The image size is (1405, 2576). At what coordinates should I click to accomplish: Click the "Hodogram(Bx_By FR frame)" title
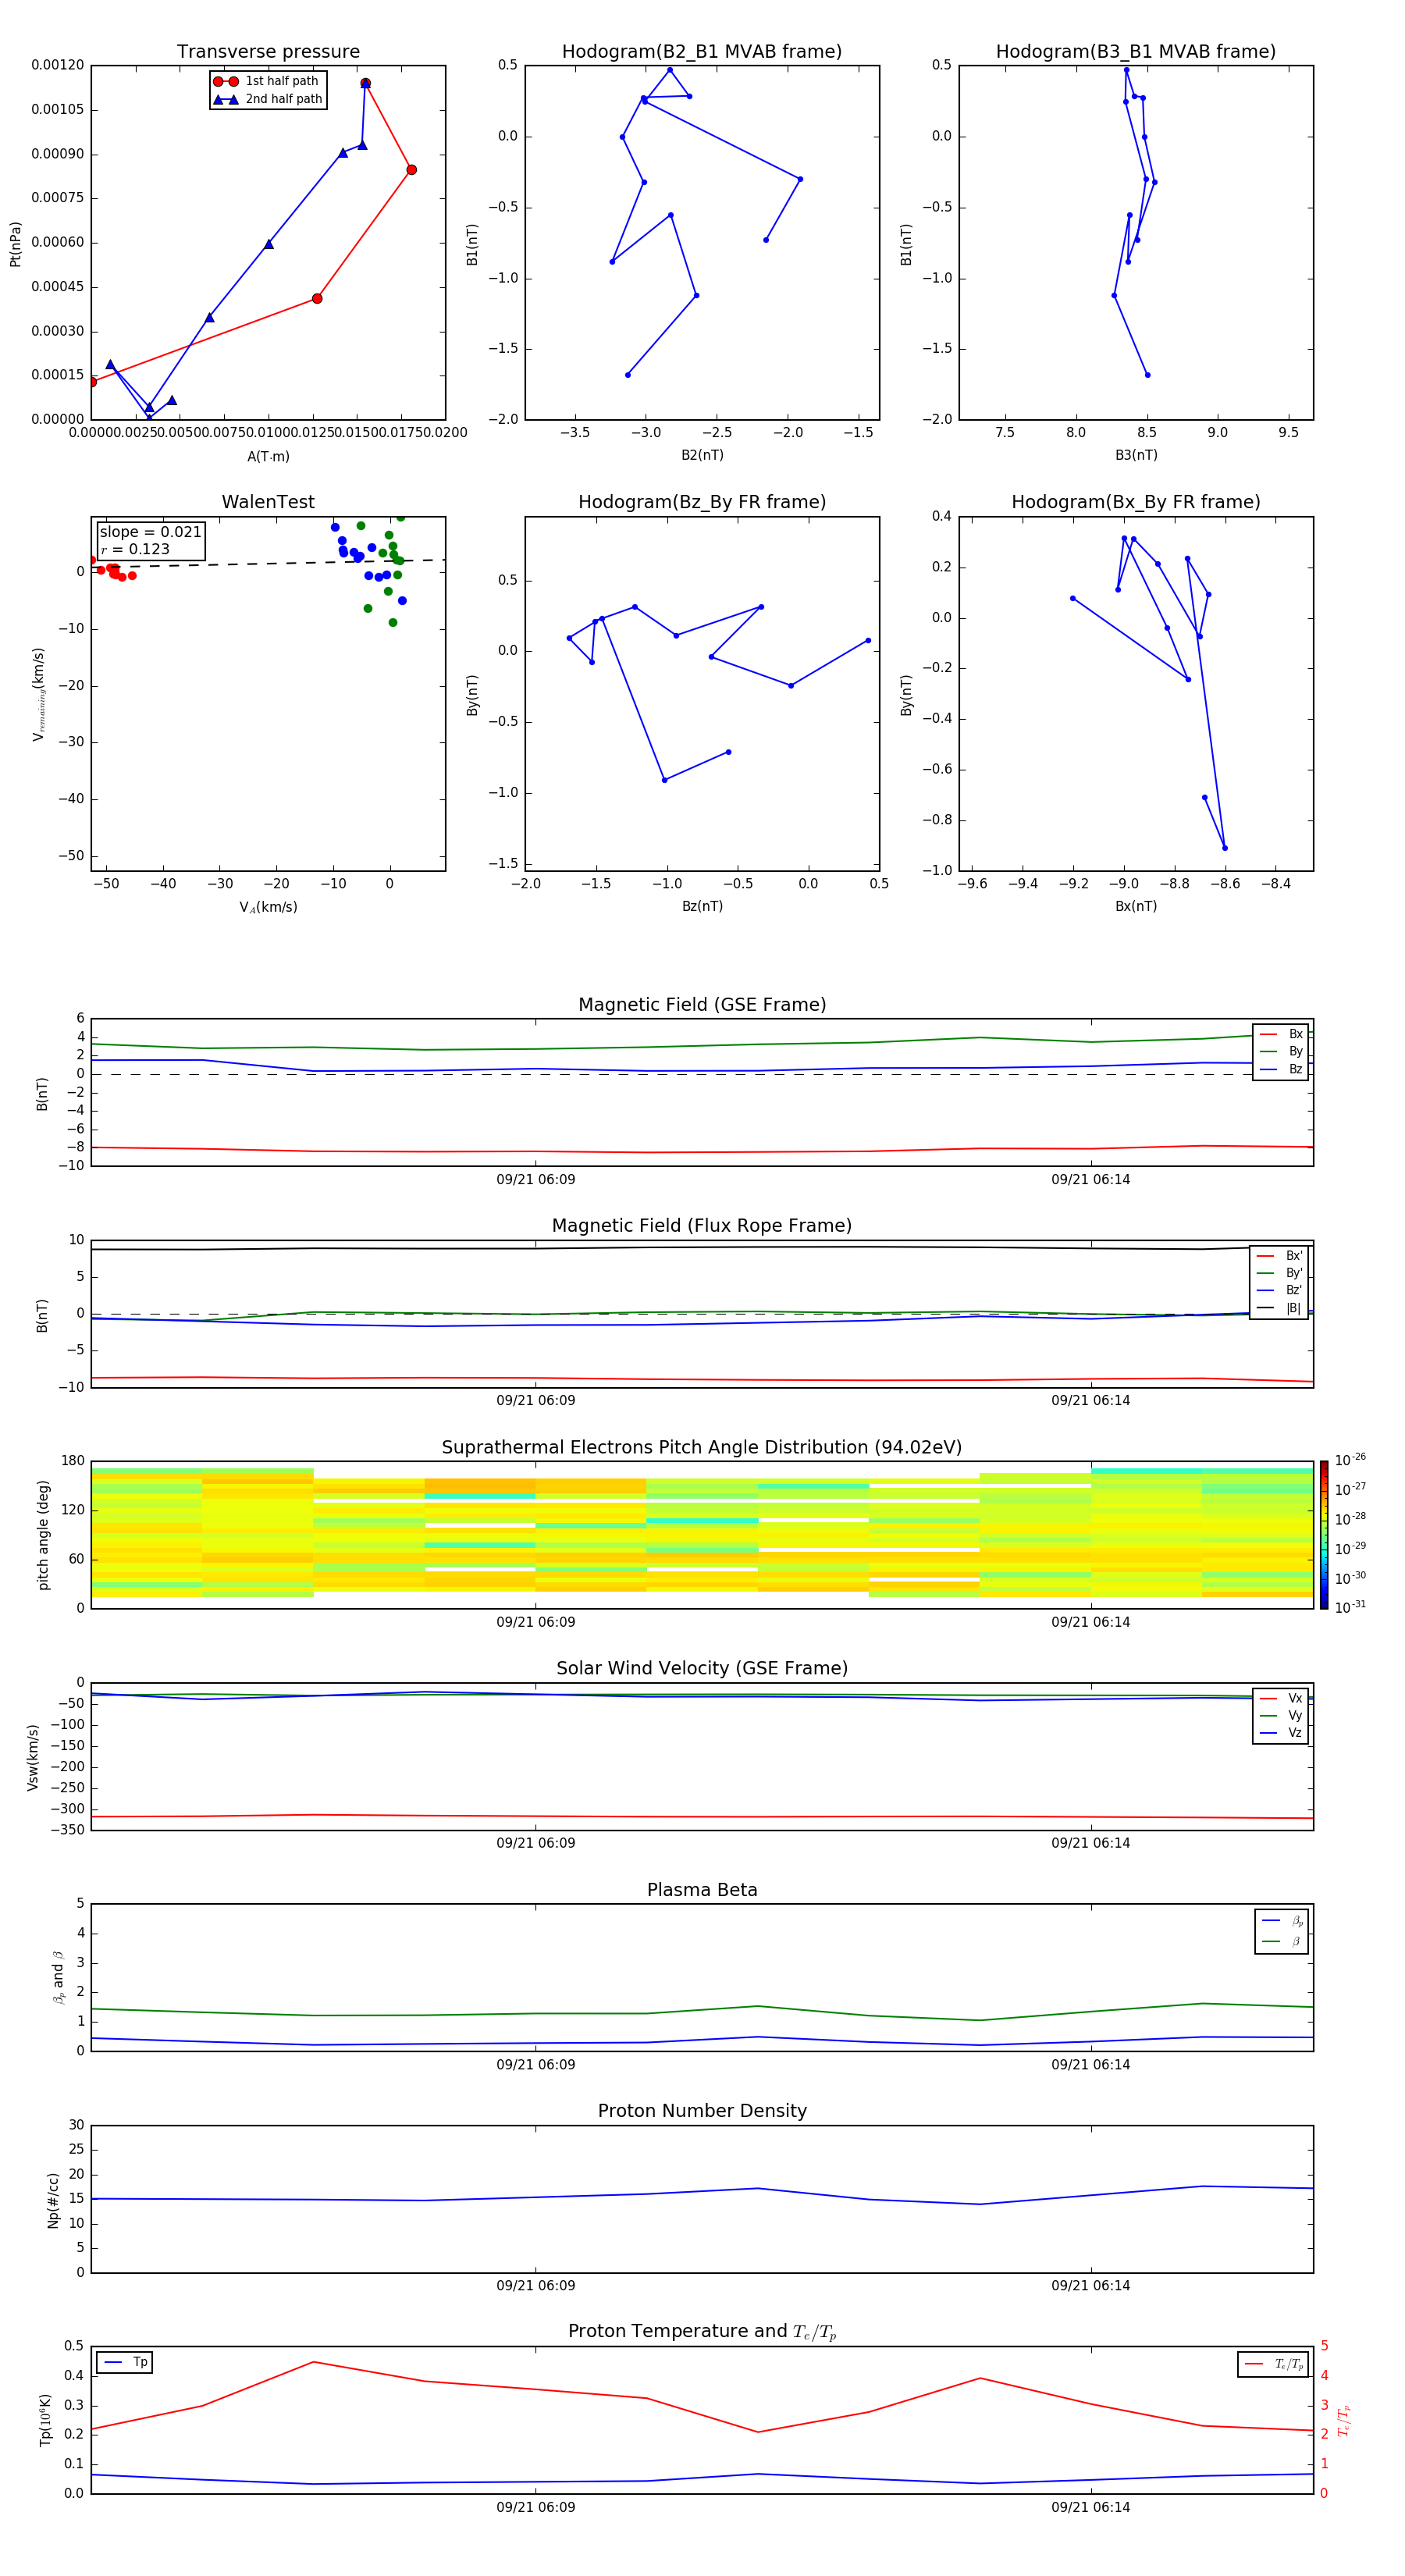point(1136,502)
